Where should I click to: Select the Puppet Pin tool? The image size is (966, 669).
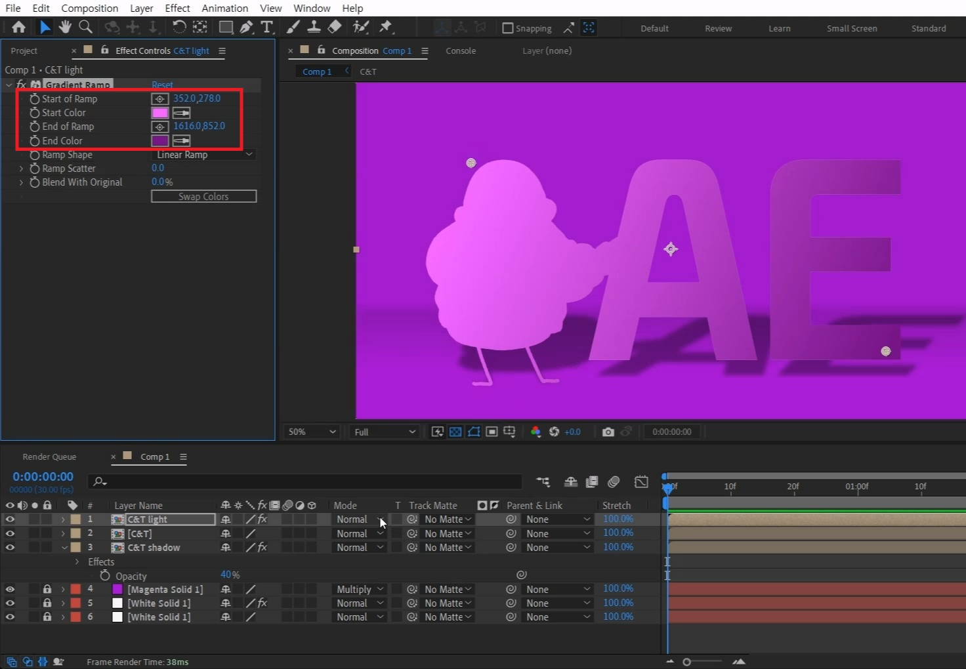click(x=386, y=27)
